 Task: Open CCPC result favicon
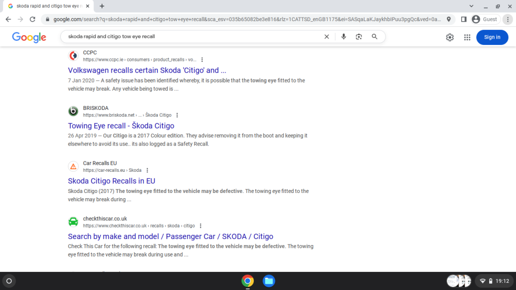tap(73, 56)
